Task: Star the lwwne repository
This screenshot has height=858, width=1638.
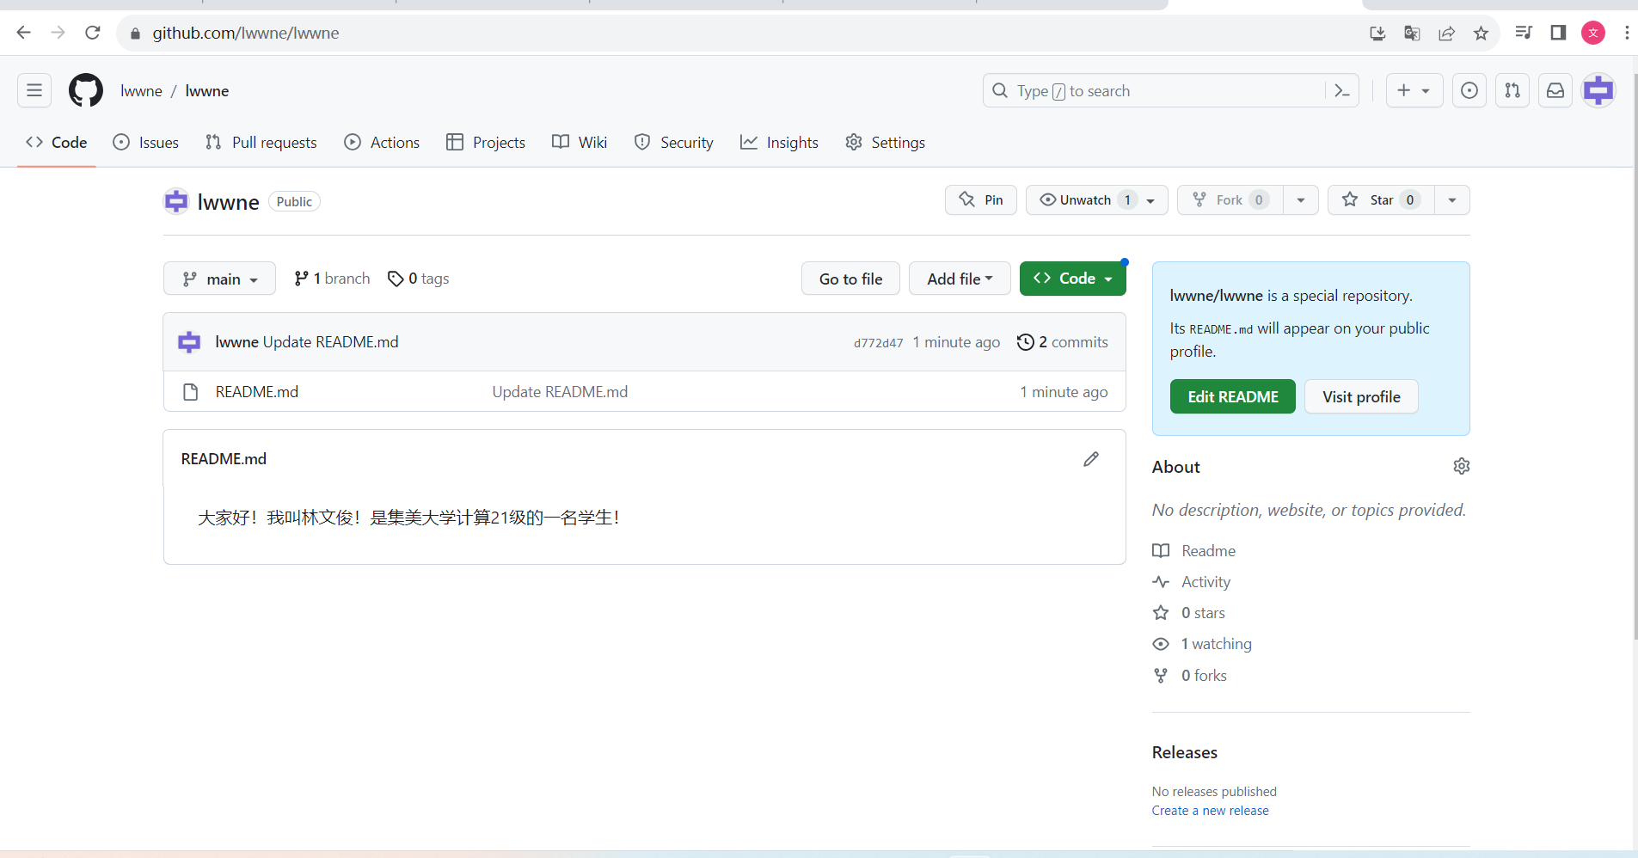Action: [1381, 200]
